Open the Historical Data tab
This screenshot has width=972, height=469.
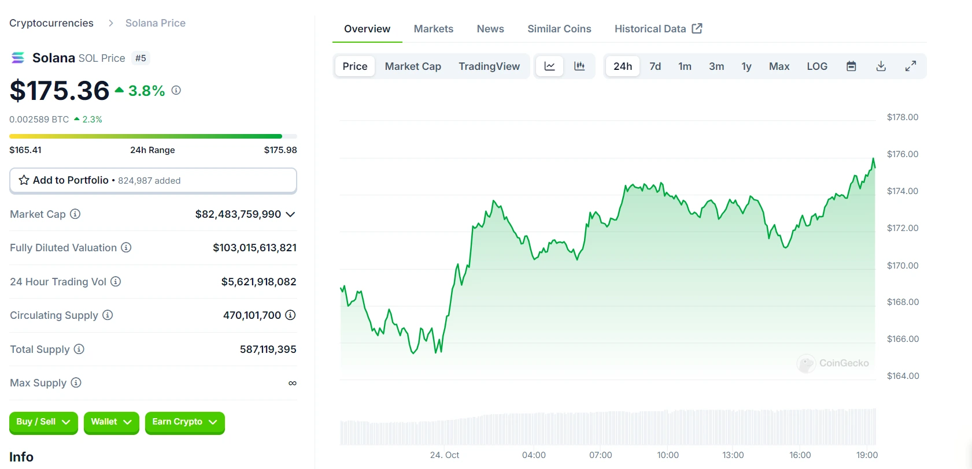(658, 29)
